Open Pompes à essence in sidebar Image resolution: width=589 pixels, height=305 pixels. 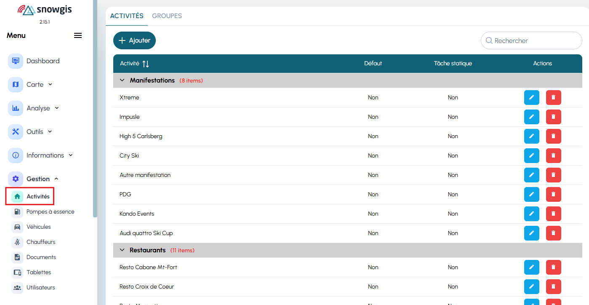click(x=50, y=211)
